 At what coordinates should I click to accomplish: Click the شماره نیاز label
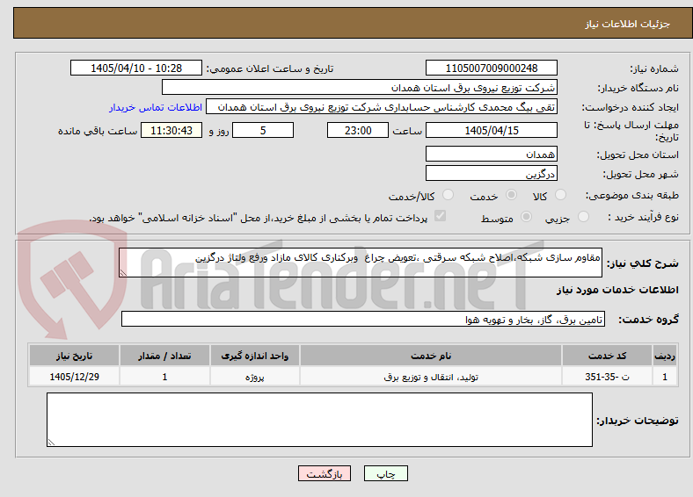click(654, 68)
